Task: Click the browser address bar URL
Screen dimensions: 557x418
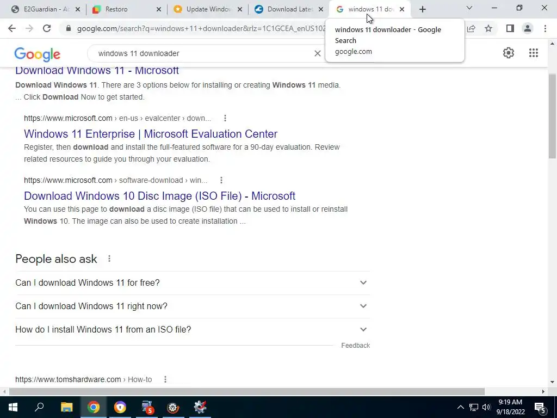Action: tap(201, 28)
